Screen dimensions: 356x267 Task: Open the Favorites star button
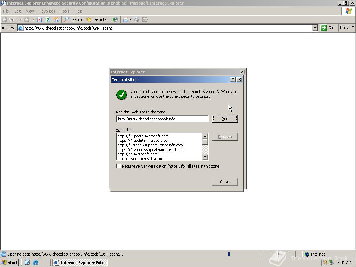[97, 19]
